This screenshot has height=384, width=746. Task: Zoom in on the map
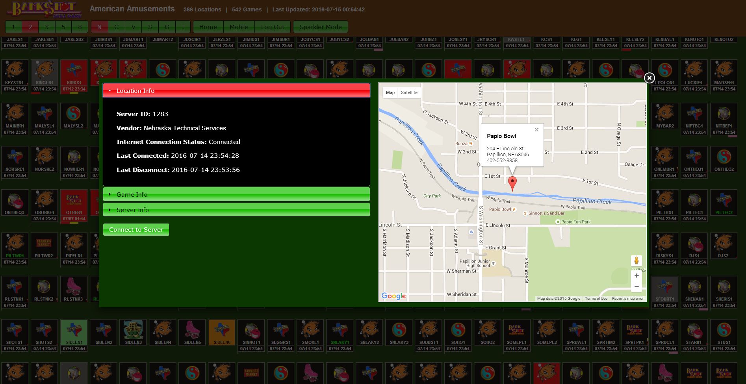pyautogui.click(x=636, y=276)
